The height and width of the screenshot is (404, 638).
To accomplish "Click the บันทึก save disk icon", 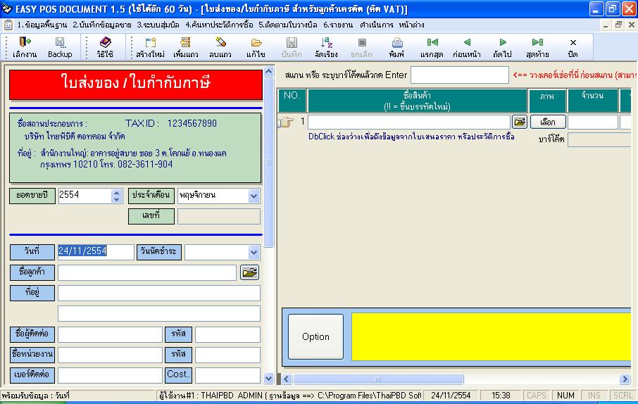I will (292, 47).
